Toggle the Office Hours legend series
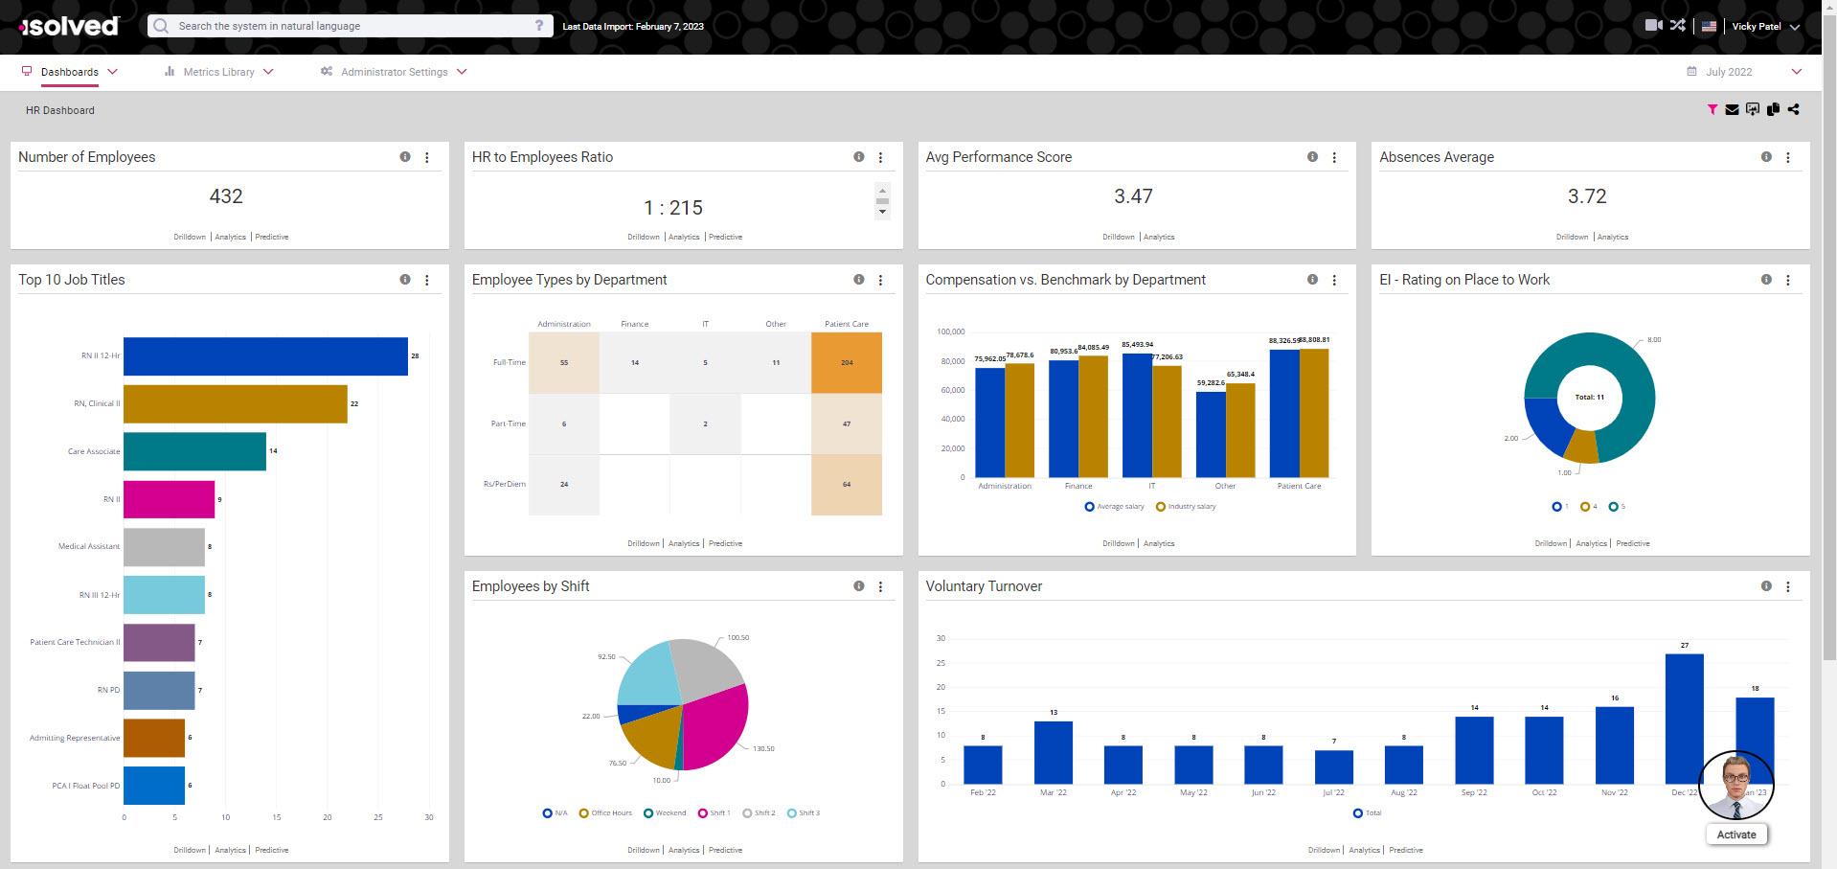The height and width of the screenshot is (869, 1837). [x=605, y=813]
